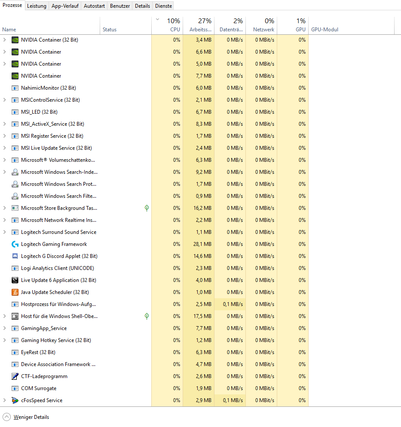
Task: Click the Logi Analytics Client icon
Action: [15, 268]
